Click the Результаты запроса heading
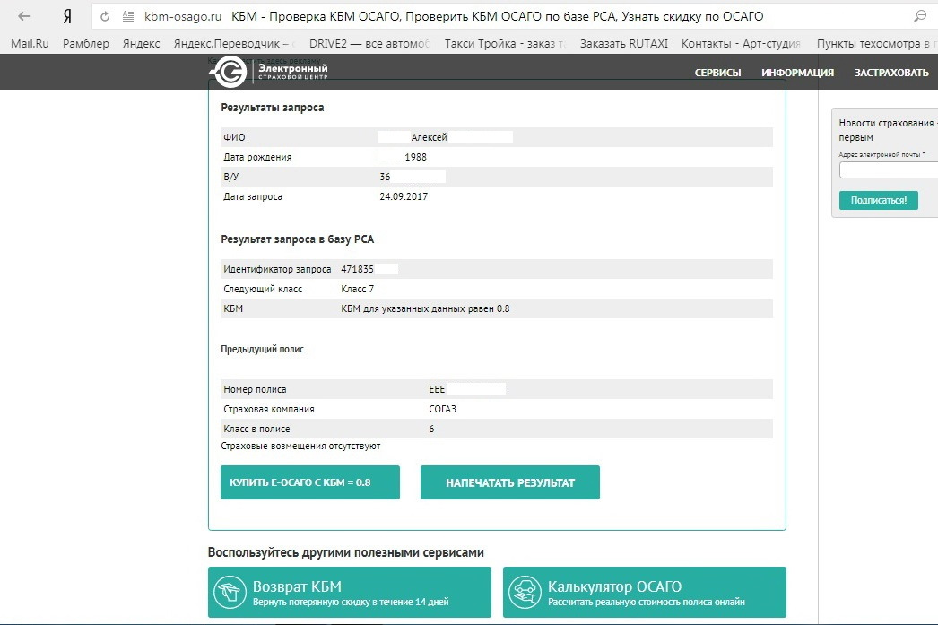This screenshot has height=625, width=938. tap(273, 108)
